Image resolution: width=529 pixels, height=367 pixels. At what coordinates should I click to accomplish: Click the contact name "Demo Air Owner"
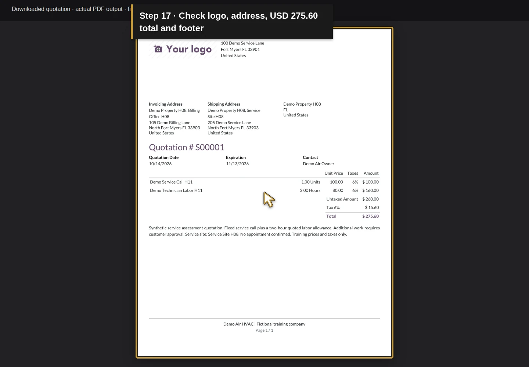click(319, 164)
